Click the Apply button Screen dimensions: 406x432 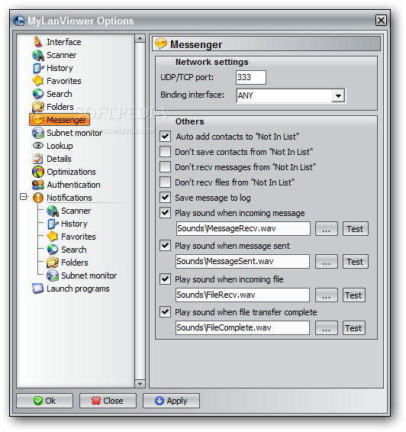point(171,401)
